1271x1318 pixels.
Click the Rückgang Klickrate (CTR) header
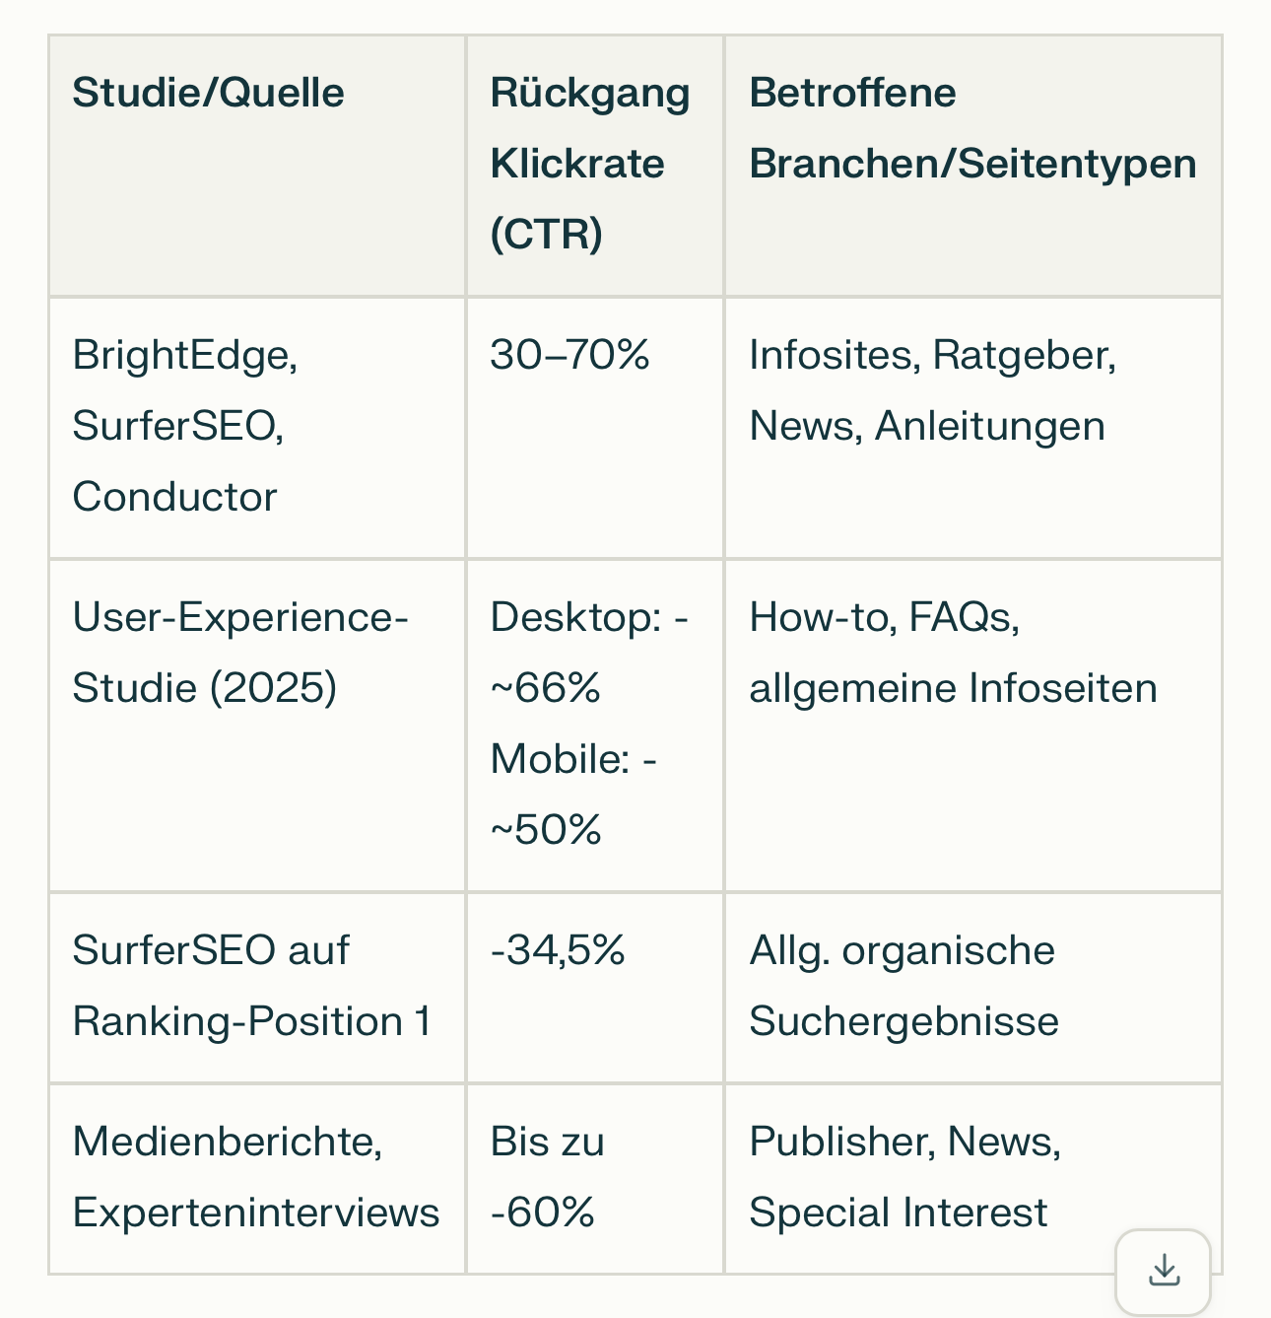(589, 163)
